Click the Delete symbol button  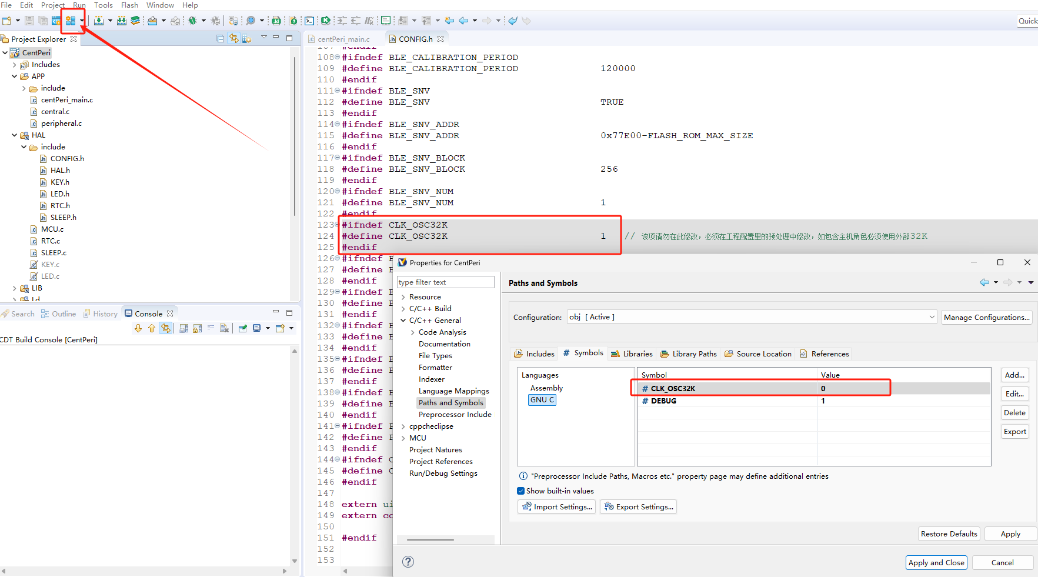(x=1014, y=413)
